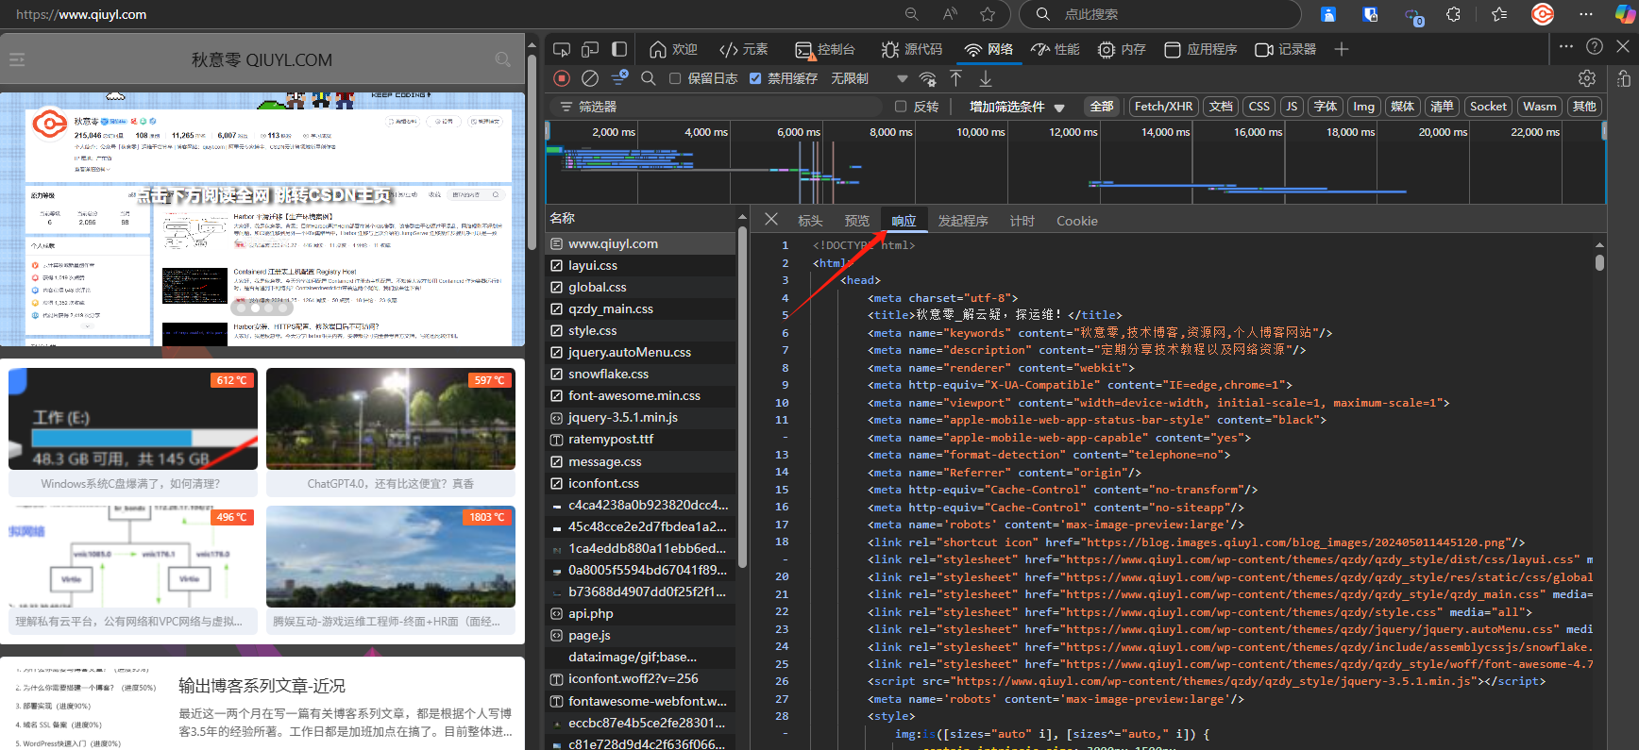Open network conditions wifi icon

tap(928, 78)
